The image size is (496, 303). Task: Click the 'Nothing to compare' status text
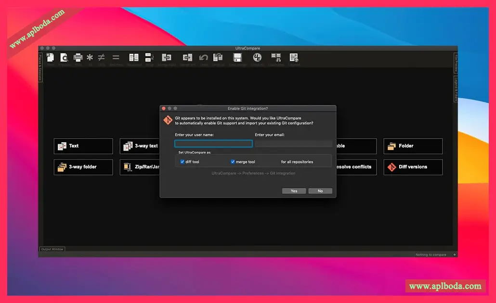[x=431, y=254]
